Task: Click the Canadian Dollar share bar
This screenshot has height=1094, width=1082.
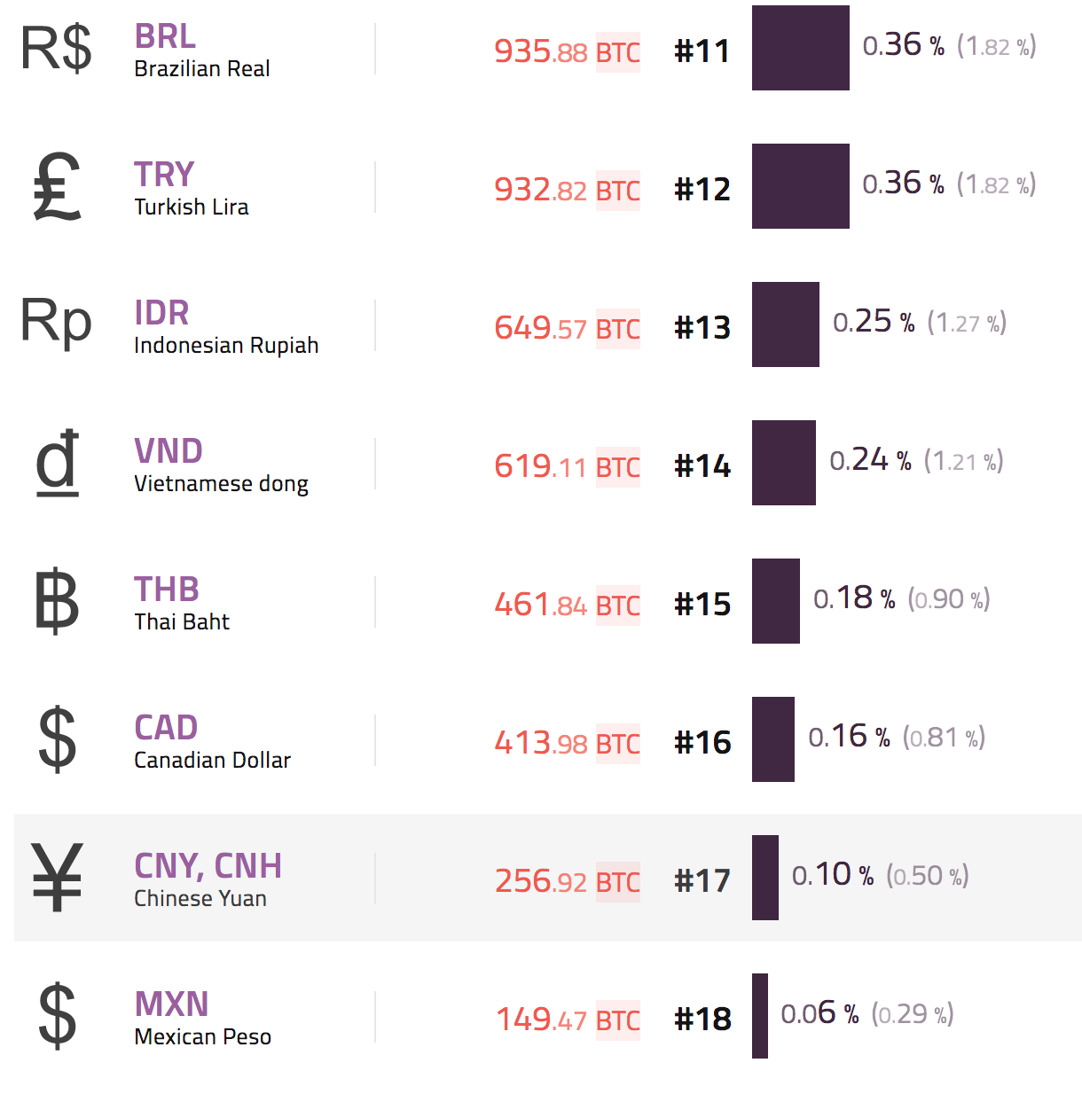Action: tap(772, 739)
